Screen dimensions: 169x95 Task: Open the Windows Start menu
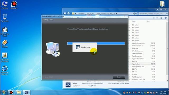[3, 93]
